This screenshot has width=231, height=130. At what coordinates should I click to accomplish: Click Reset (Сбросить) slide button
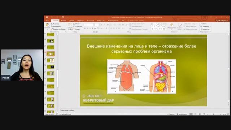(78, 26)
